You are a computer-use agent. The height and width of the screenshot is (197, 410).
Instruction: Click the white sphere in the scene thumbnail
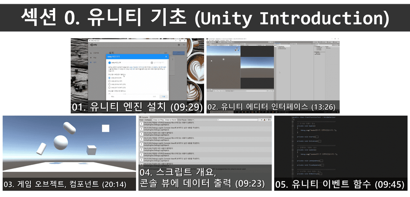tap(61, 143)
